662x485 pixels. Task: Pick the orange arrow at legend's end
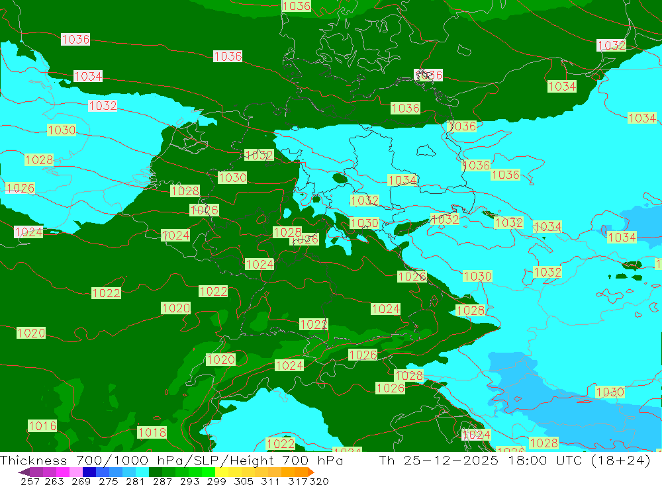(311, 472)
